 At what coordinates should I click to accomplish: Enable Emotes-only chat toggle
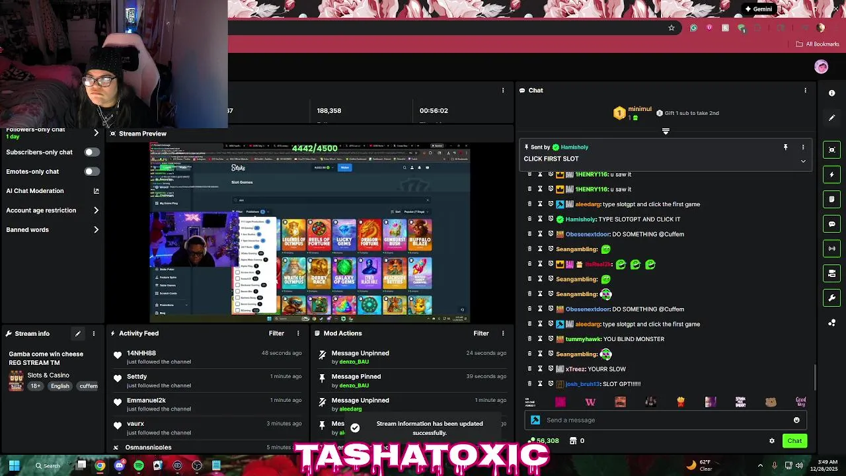pyautogui.click(x=91, y=171)
